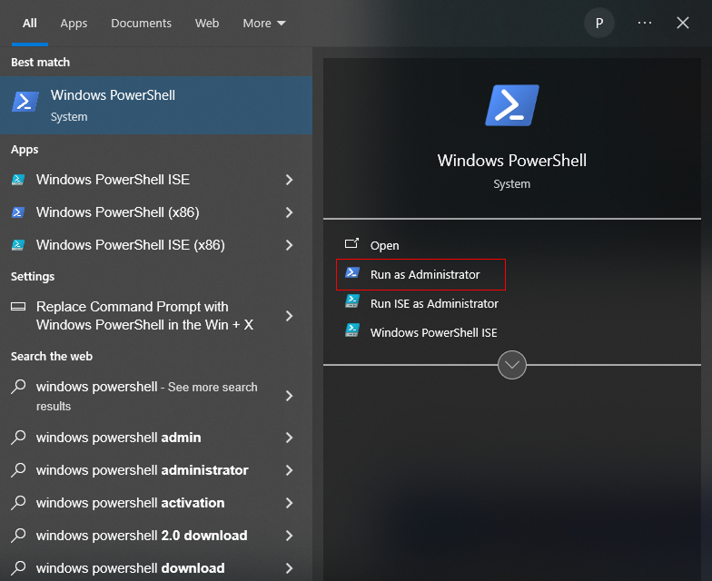Click magnifier icon for 'windows powershell activation'
The width and height of the screenshot is (712, 581).
(18, 503)
